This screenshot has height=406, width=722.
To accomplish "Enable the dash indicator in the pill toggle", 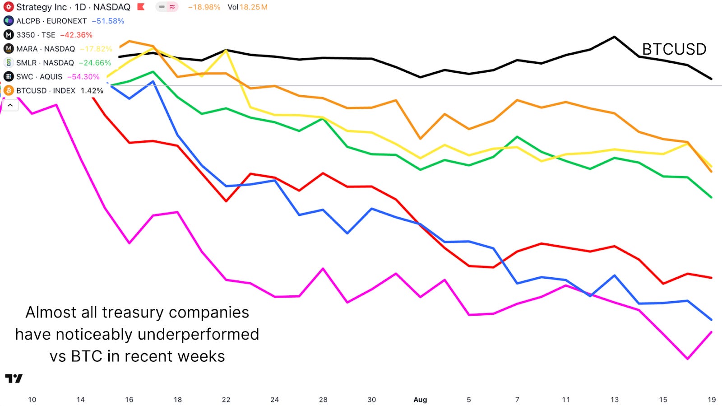I will pos(161,7).
